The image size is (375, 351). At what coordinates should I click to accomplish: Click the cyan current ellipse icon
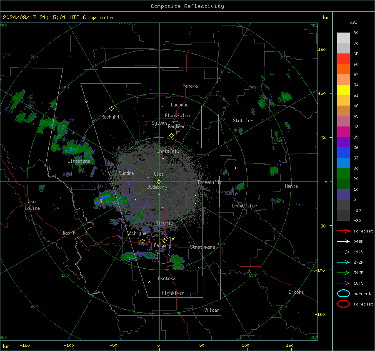(343, 293)
